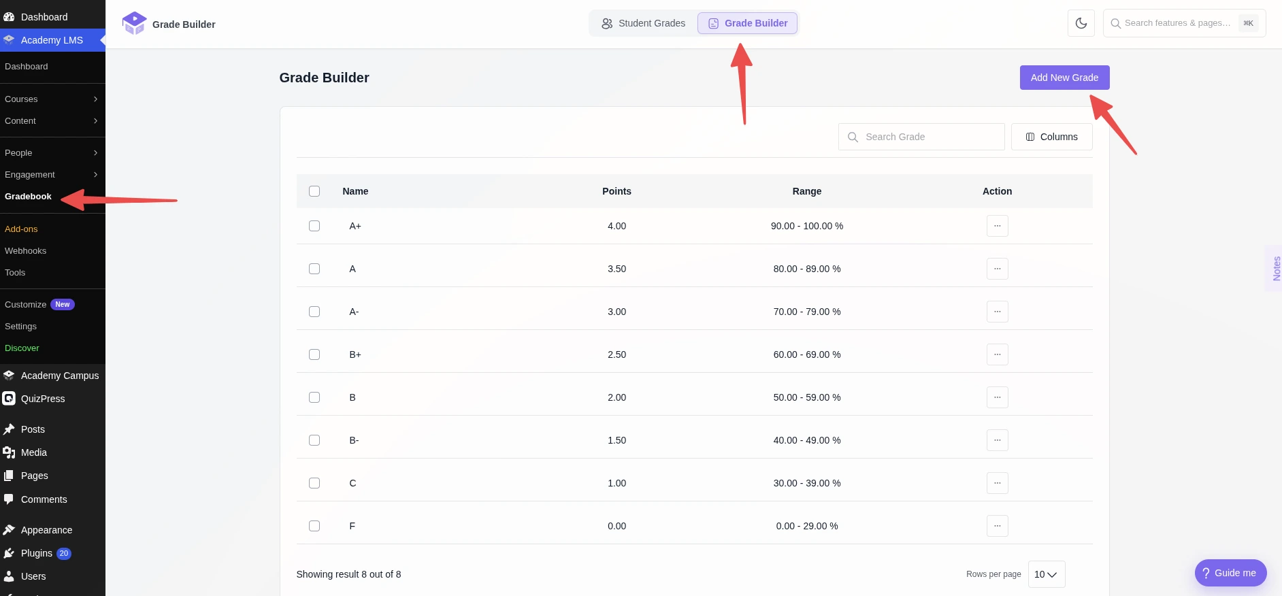Check the A- grade row checkbox
The image size is (1282, 596).
point(314,312)
